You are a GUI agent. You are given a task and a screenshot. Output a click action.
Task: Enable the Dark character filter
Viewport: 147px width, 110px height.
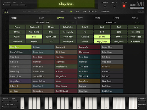[102, 27]
